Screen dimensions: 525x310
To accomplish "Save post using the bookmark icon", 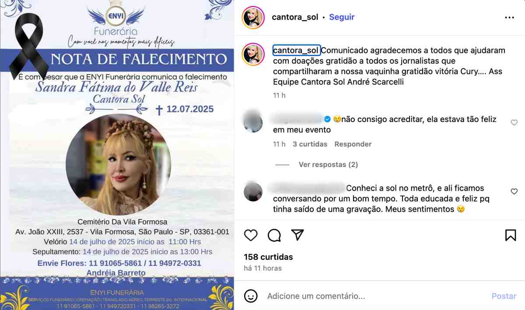I will pos(511,235).
